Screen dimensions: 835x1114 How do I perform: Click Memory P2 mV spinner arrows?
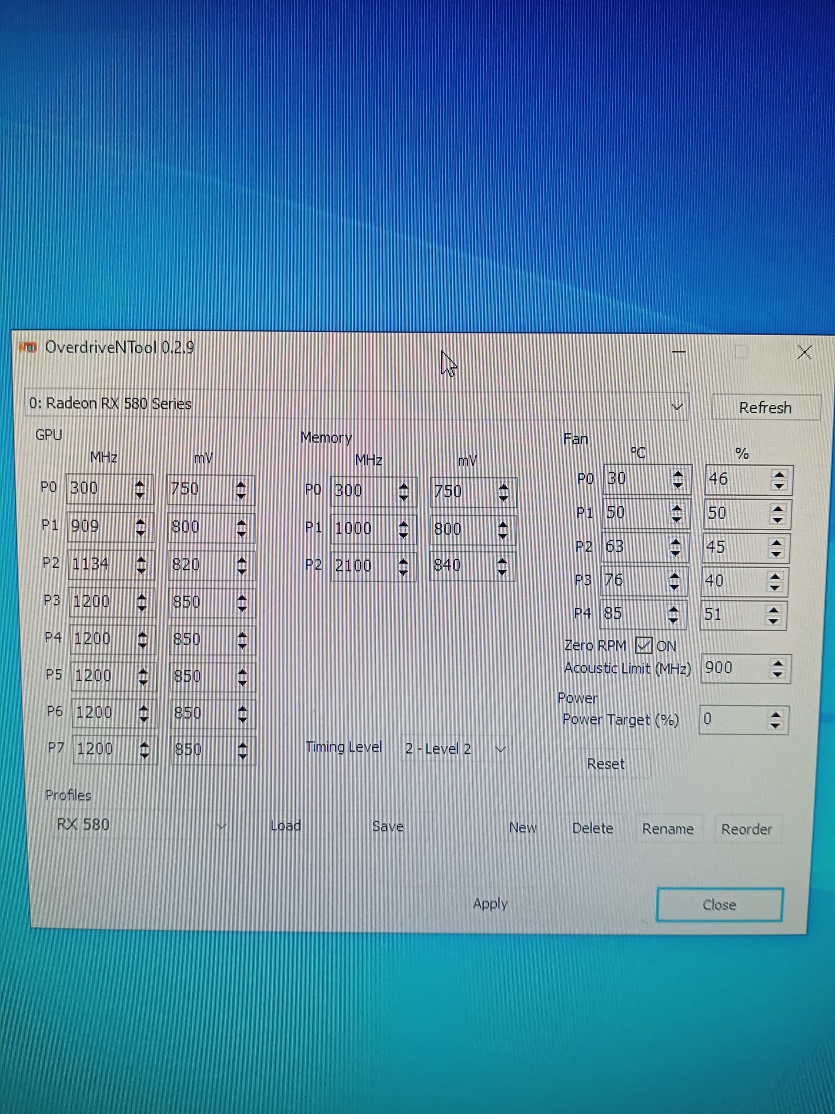click(501, 567)
